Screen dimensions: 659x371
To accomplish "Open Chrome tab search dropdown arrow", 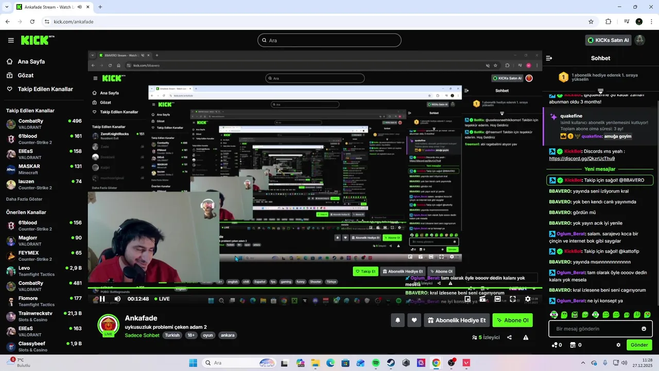I will pyautogui.click(x=7, y=7).
